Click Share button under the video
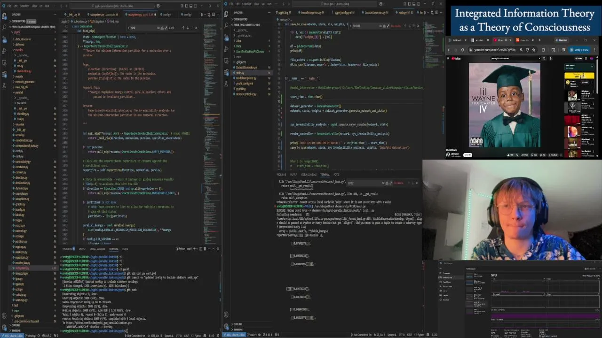This screenshot has width=602, height=338. [525, 155]
